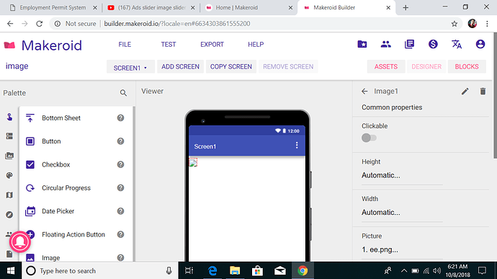The image size is (497, 279).
Task: Open help for Floating Action Button
Action: point(120,234)
